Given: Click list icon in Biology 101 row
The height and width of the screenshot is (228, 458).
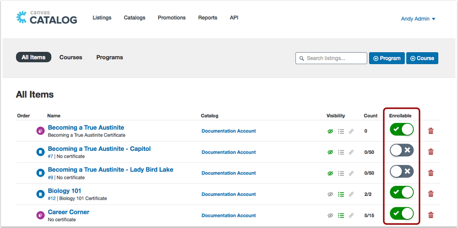Looking at the screenshot, I should [341, 194].
